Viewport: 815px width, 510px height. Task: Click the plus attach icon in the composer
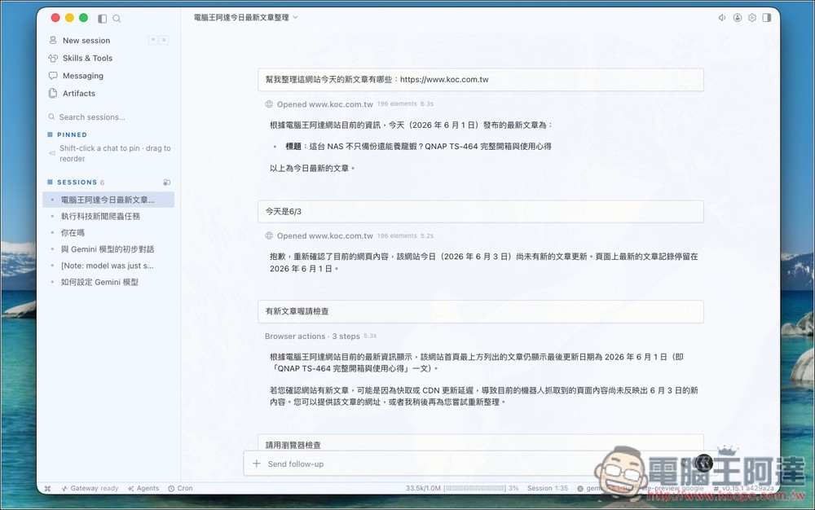256,464
